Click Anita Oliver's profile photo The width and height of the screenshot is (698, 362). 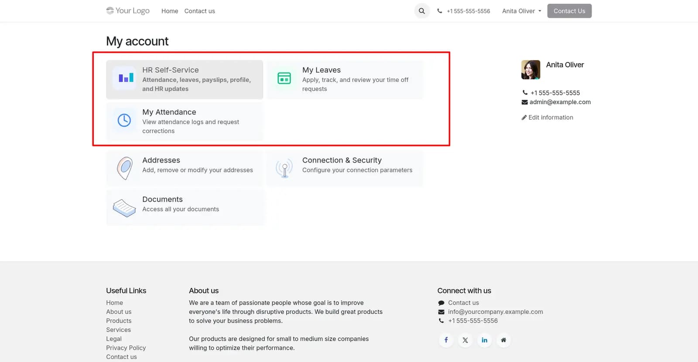pyautogui.click(x=530, y=70)
